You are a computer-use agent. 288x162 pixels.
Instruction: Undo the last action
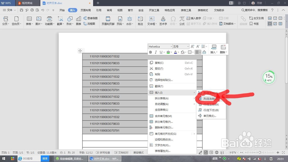[43, 10]
